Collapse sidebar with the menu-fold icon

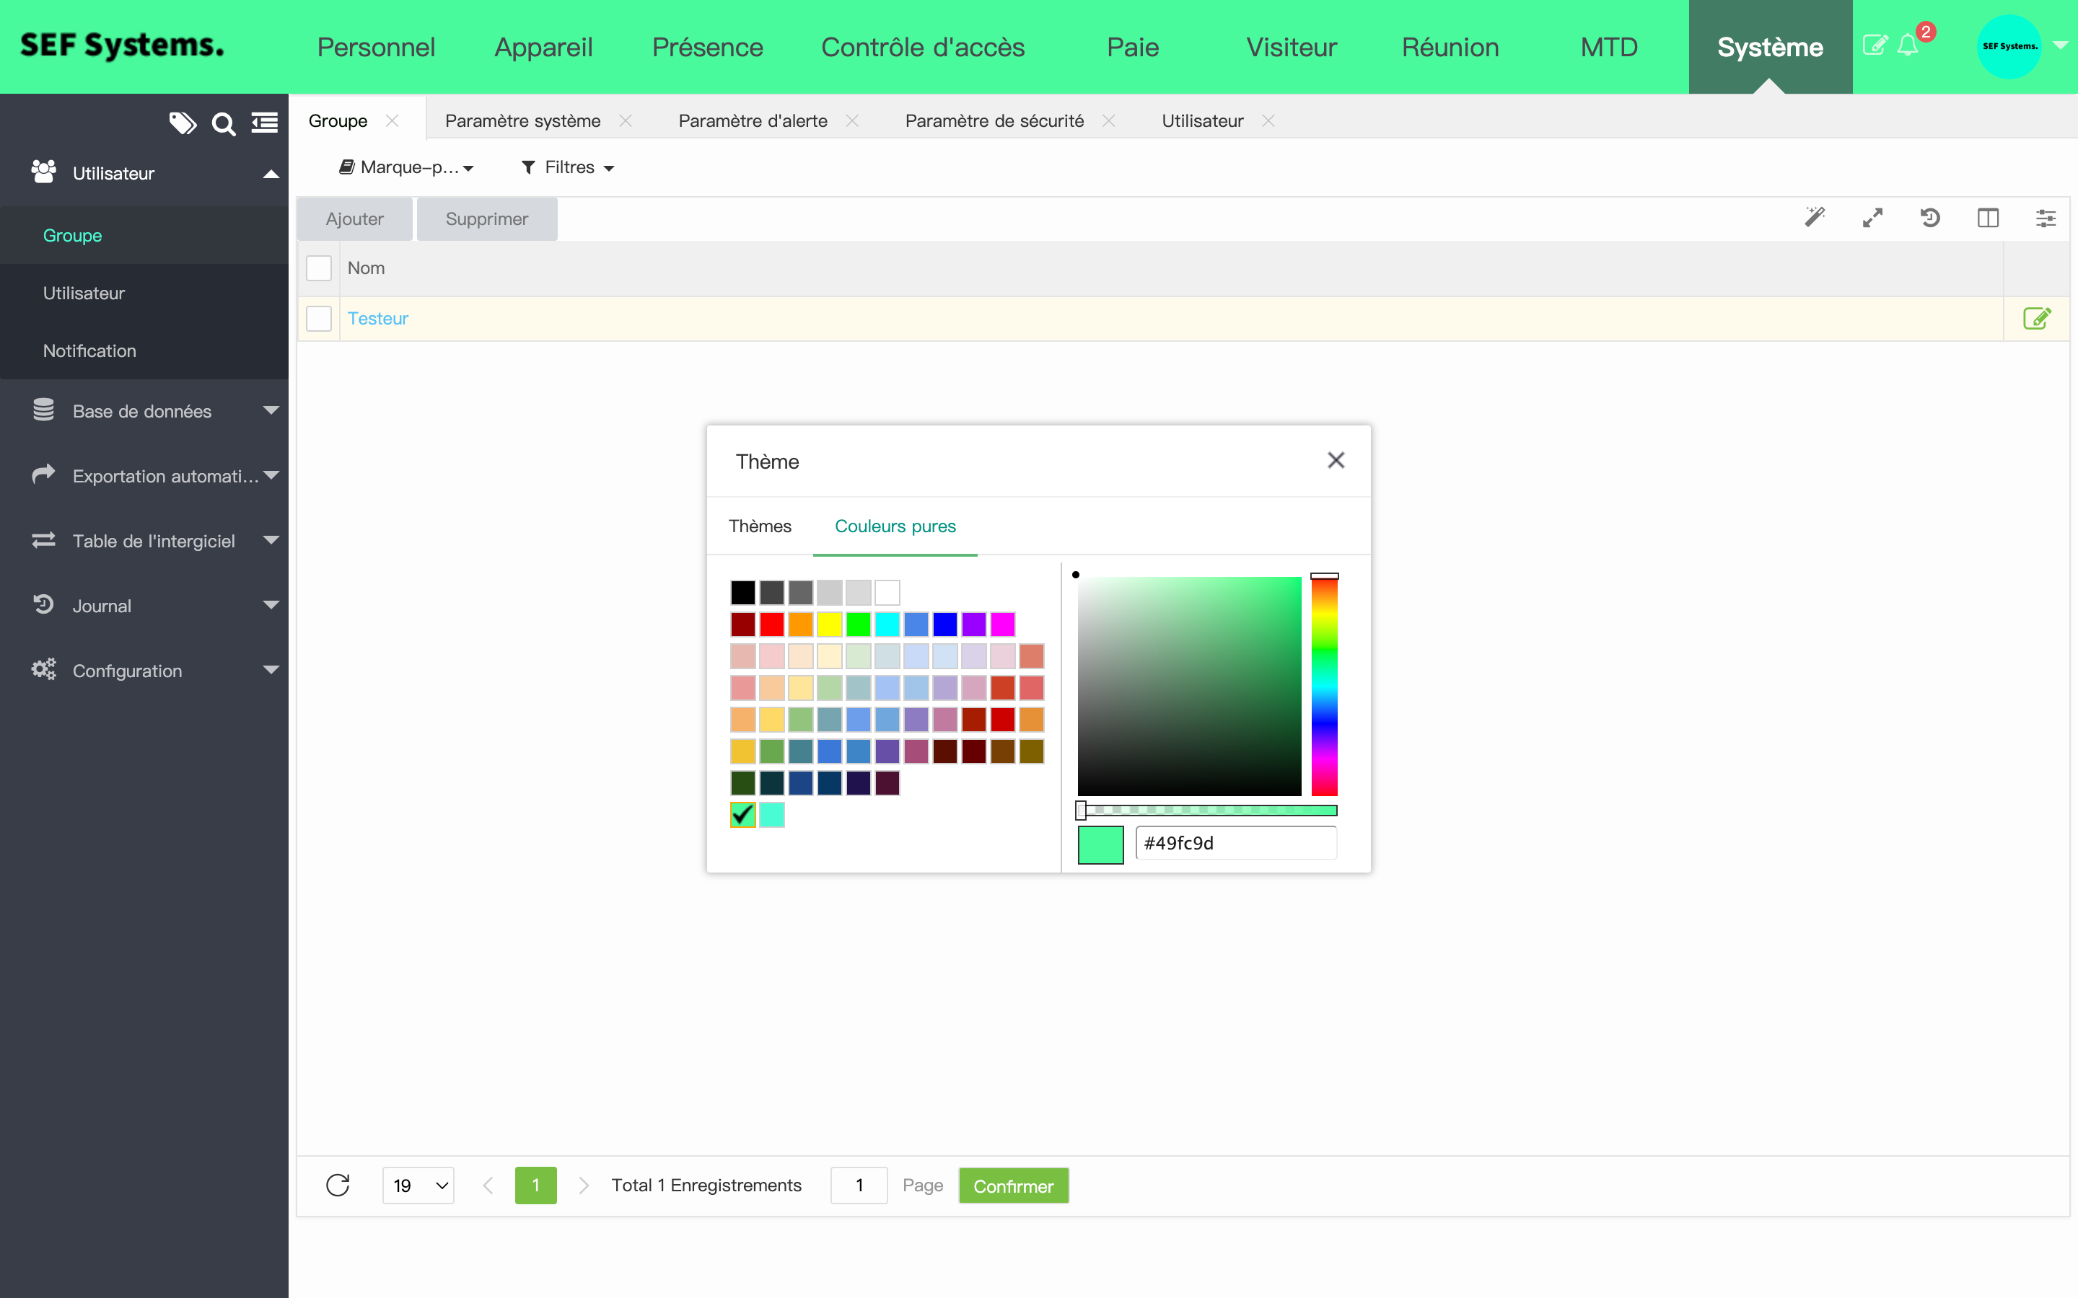point(265,123)
